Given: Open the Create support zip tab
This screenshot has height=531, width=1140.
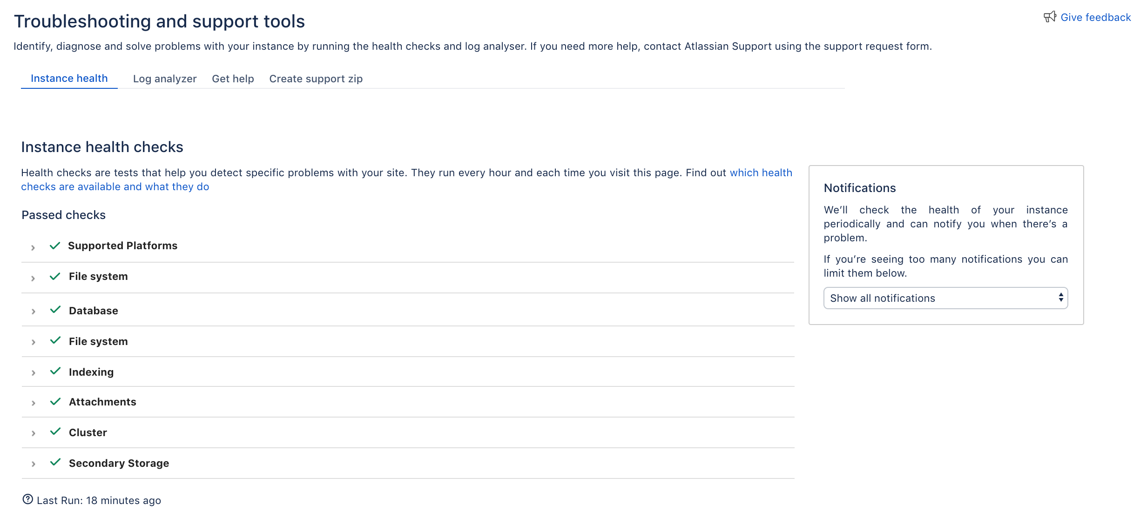Looking at the screenshot, I should (316, 78).
